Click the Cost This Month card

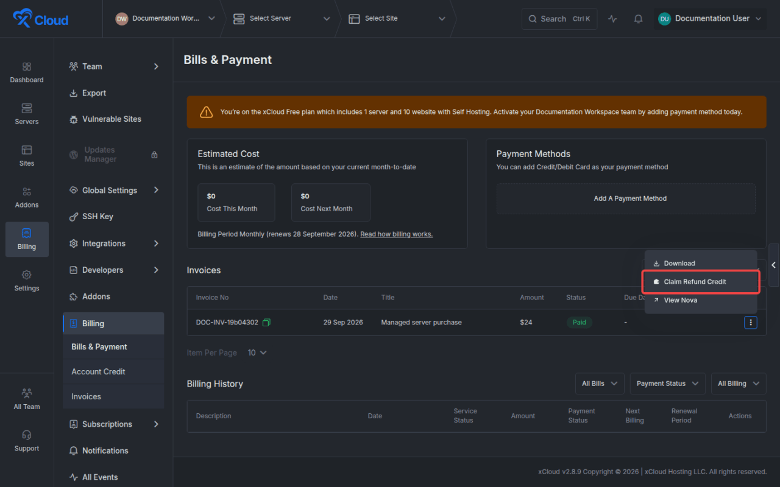point(236,203)
